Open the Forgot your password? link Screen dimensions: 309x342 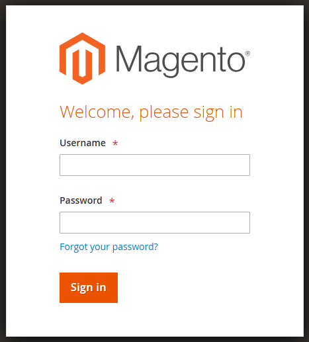(x=109, y=247)
